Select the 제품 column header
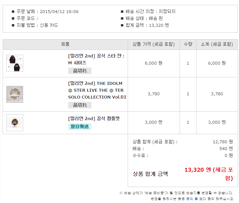239x203 pixels. pos(65,44)
